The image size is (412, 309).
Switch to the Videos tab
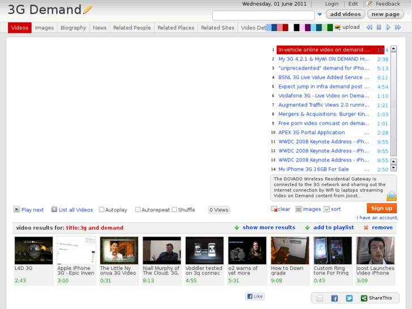tap(20, 28)
